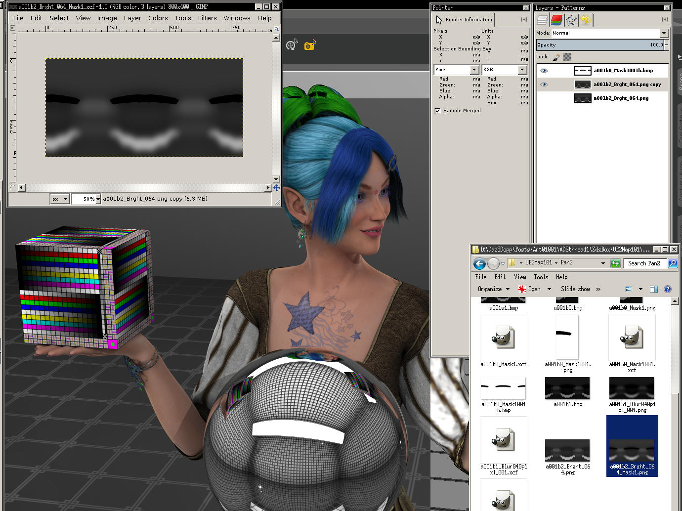
Task: Select a001b2_Brght_064_Mask1.png thumbnail
Action: pos(632,446)
